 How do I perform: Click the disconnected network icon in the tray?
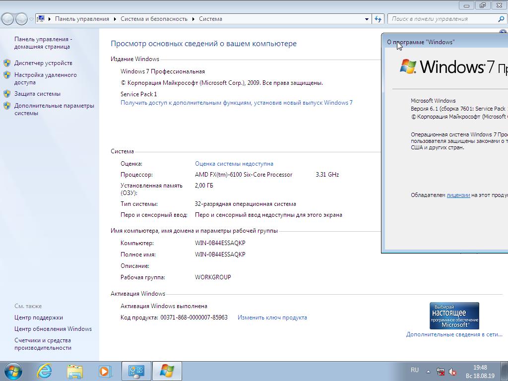[440, 370]
